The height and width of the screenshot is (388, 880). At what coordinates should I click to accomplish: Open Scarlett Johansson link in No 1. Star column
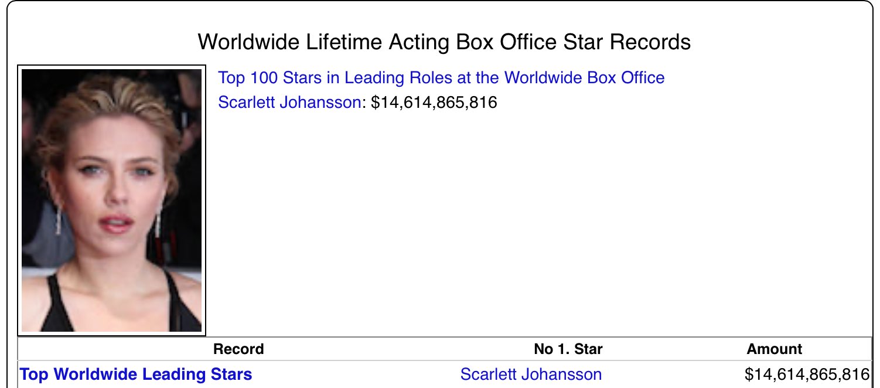531,375
